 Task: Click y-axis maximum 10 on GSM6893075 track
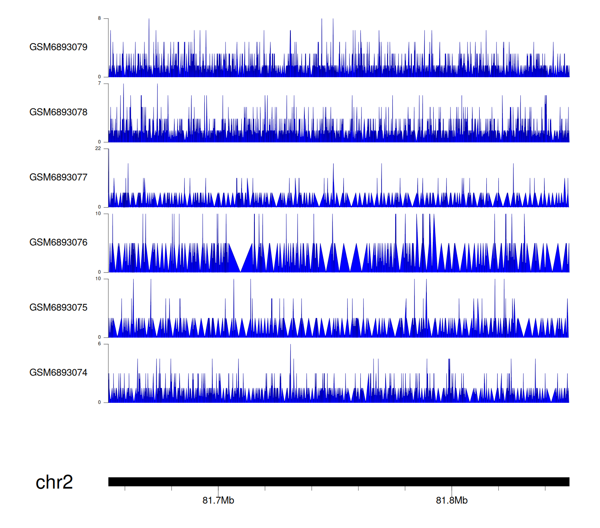(x=98, y=279)
